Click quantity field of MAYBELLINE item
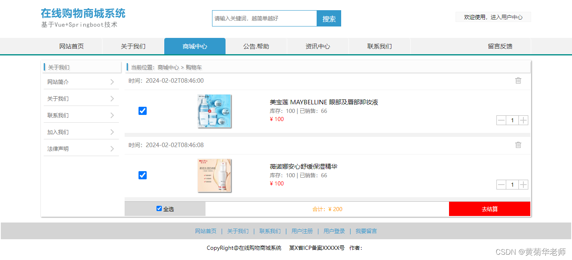This screenshot has width=572, height=260. pos(512,120)
